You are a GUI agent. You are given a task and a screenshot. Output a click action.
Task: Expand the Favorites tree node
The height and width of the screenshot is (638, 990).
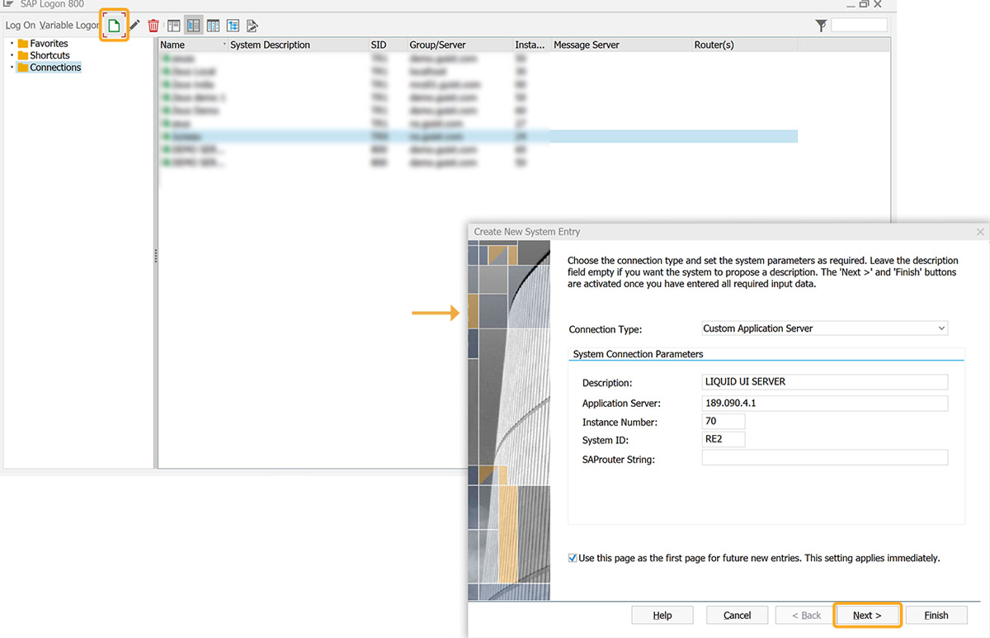(x=12, y=44)
